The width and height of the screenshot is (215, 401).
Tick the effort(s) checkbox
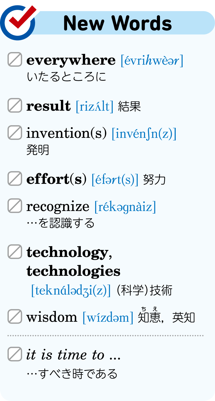pyautogui.click(x=15, y=179)
